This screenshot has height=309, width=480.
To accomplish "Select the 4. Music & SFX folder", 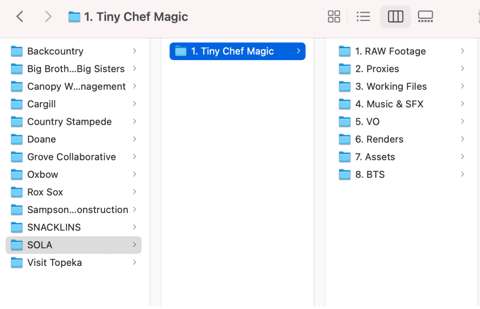I will tap(402, 104).
